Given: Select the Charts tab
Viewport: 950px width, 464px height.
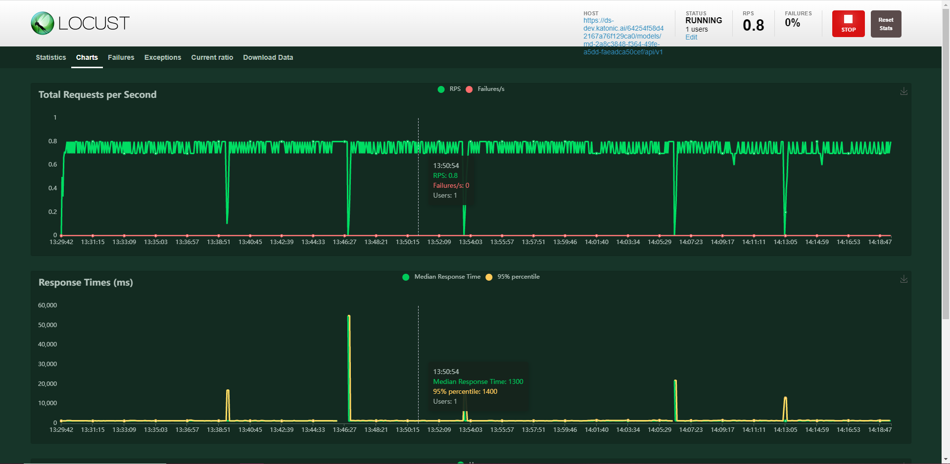Looking at the screenshot, I should click(x=87, y=57).
